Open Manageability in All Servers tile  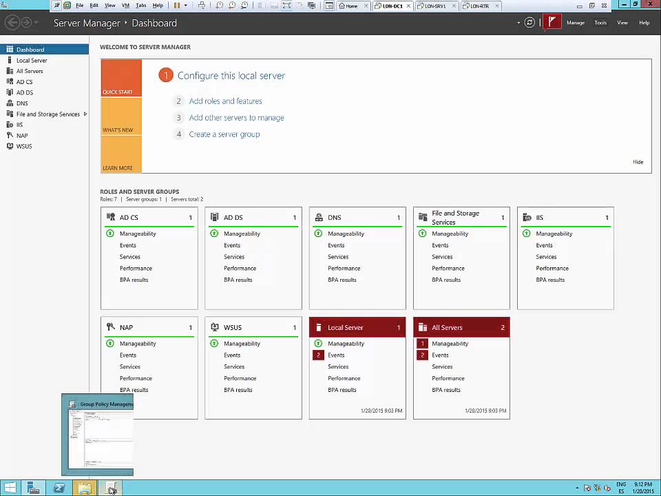pos(450,344)
